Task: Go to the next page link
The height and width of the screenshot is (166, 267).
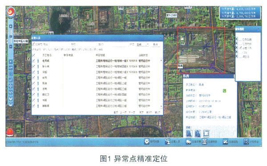Action: pyautogui.click(x=132, y=112)
